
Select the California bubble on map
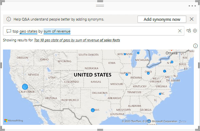click(x=25, y=87)
